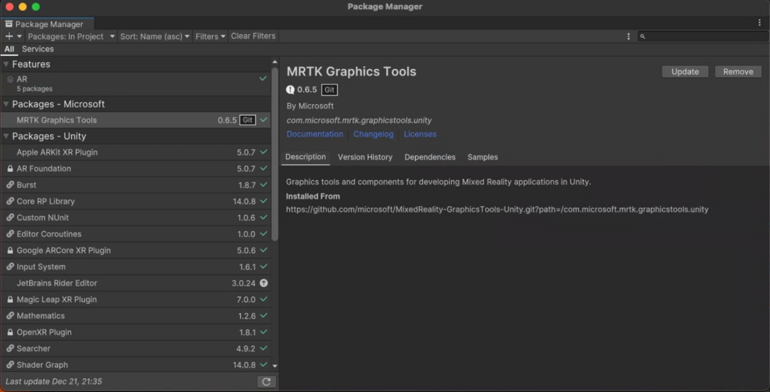Viewport: 770px width, 392px height.
Task: Click the com.microsoft.mrtk.graphicstools.unity package ID
Action: (x=359, y=120)
